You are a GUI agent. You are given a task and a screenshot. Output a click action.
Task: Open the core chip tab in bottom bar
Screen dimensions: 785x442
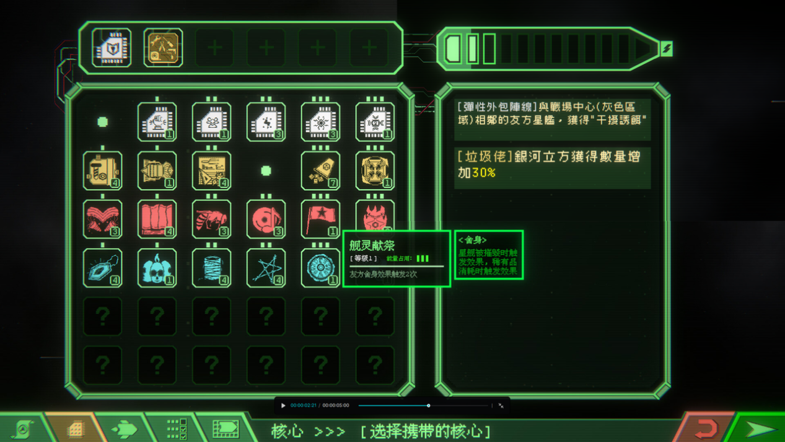coord(75,428)
